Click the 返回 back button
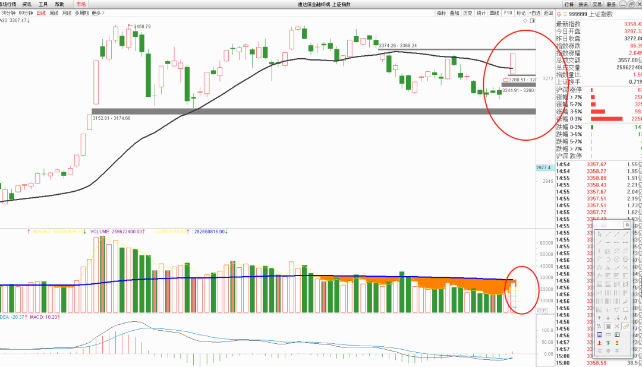Screen dimensions: 642x367 click(x=548, y=12)
